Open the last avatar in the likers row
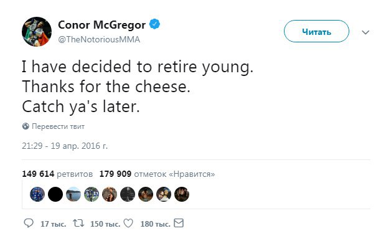 coord(182,194)
